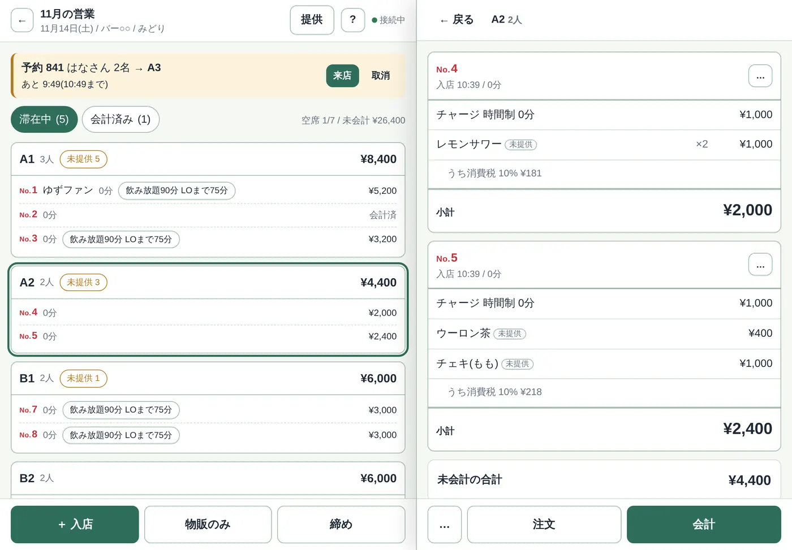This screenshot has width=792, height=550.
Task: Click 未会計の合計 ¥4,400 row
Action: click(604, 480)
